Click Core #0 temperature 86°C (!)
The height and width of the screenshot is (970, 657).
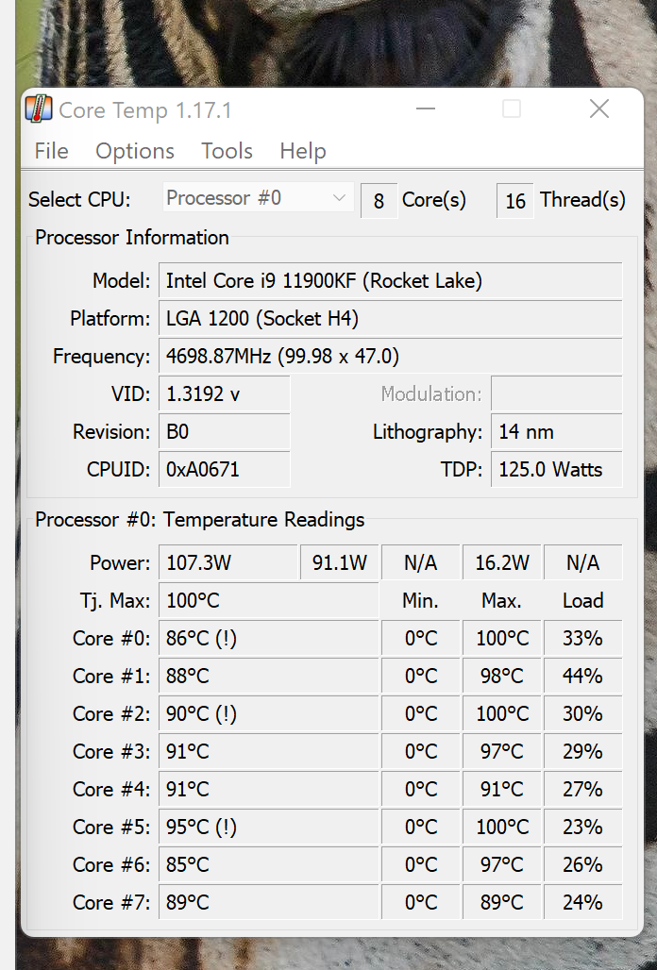pos(268,639)
